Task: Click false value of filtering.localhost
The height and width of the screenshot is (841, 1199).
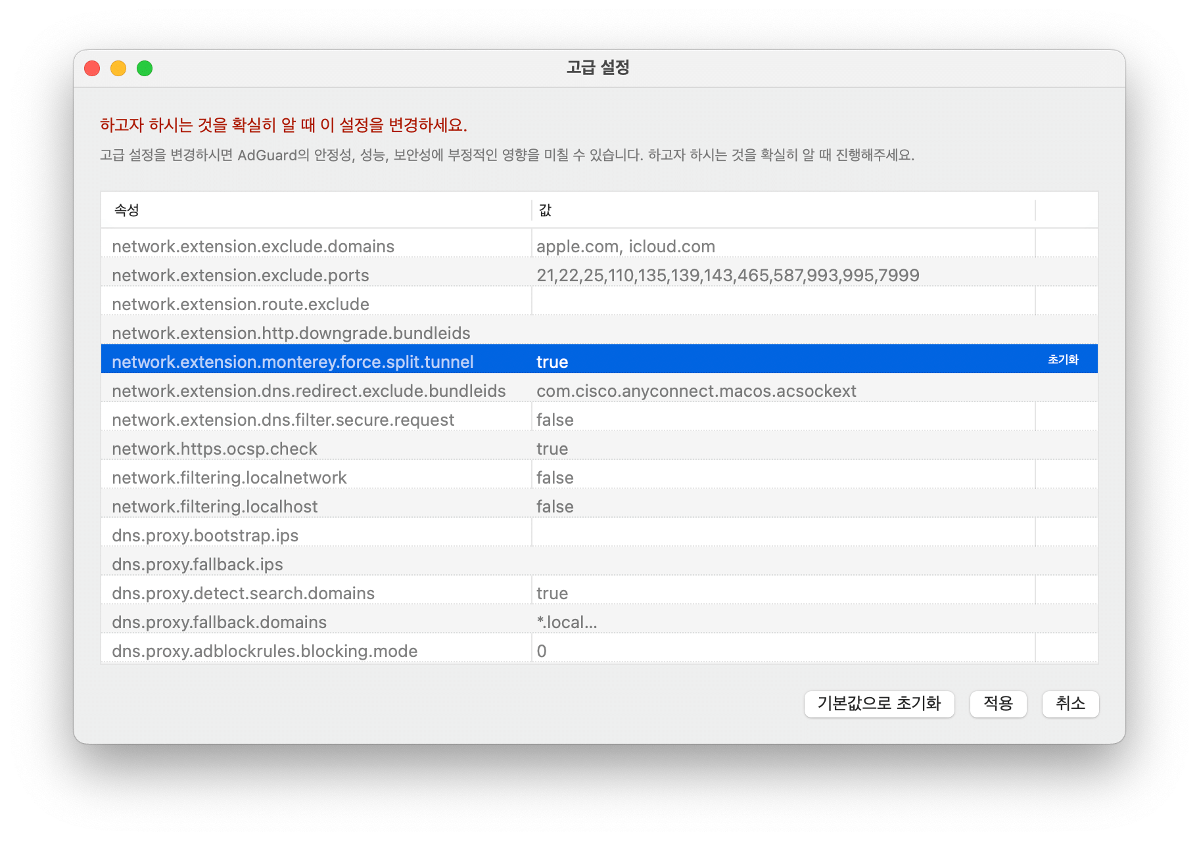Action: tap(555, 507)
